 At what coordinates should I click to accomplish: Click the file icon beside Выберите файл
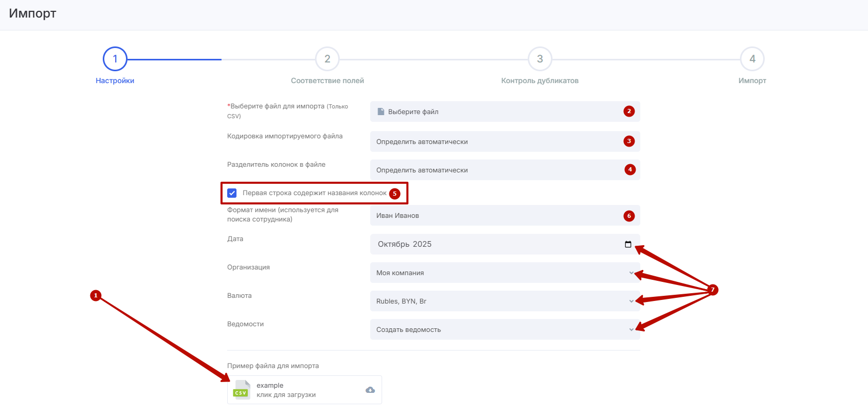tap(381, 112)
